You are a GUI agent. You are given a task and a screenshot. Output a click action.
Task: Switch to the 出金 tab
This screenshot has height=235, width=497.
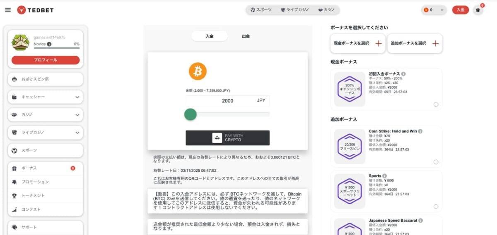[246, 36]
